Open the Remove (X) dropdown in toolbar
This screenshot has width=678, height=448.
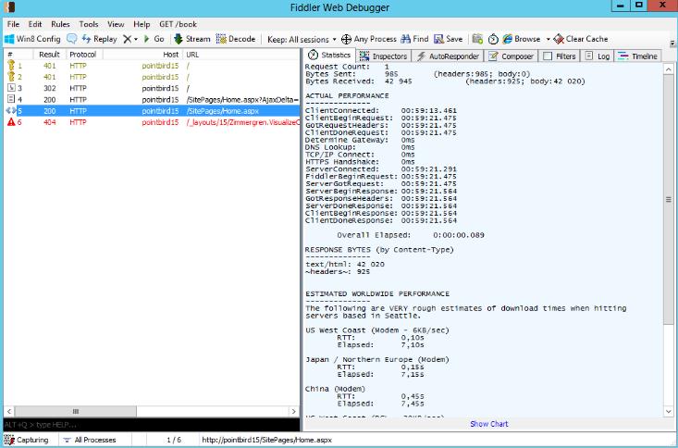[130, 39]
